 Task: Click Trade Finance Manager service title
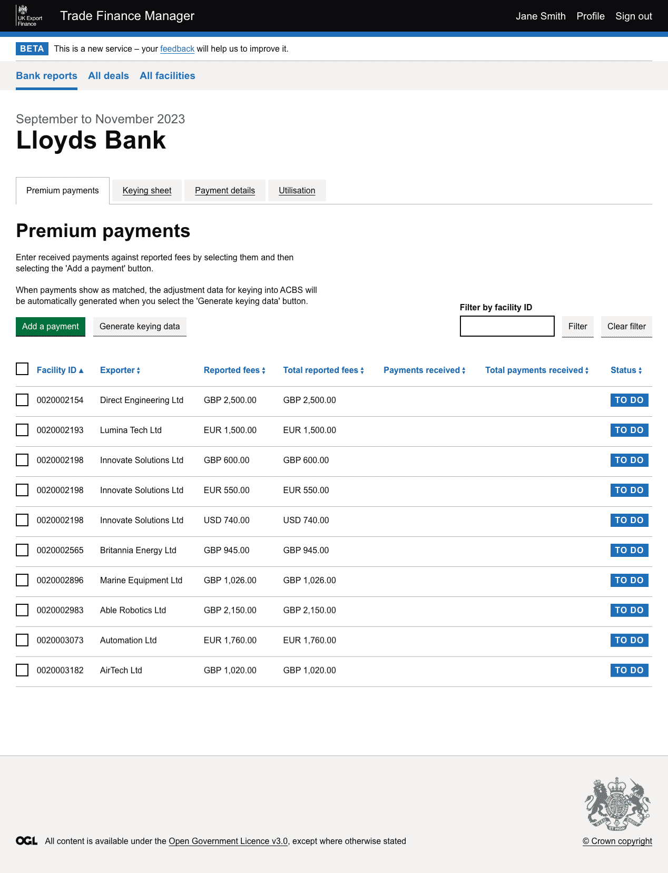(x=127, y=16)
